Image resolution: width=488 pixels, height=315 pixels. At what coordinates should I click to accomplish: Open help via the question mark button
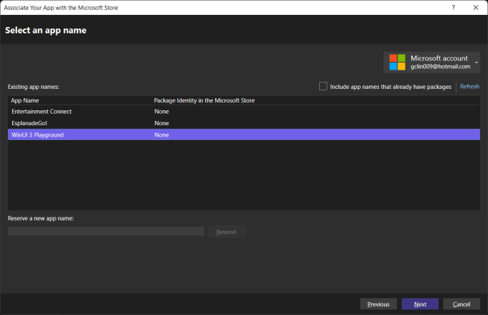(453, 7)
